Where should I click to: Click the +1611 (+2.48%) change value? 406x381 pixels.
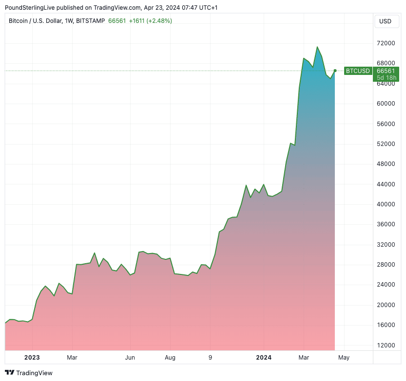click(150, 21)
